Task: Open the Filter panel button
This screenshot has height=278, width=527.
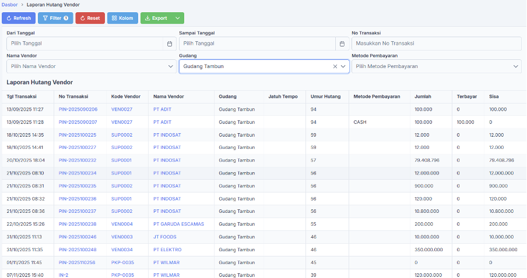Action: tap(55, 18)
